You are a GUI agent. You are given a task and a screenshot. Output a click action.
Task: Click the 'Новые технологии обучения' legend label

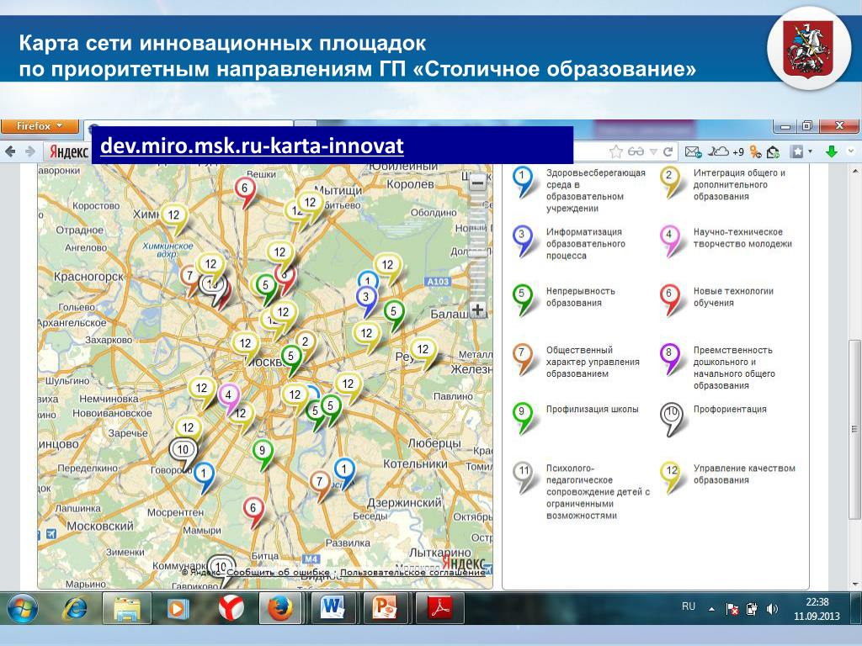point(733,297)
